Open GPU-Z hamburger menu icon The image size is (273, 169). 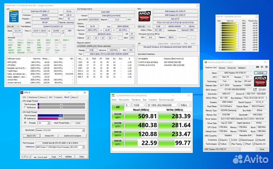tap(266, 67)
